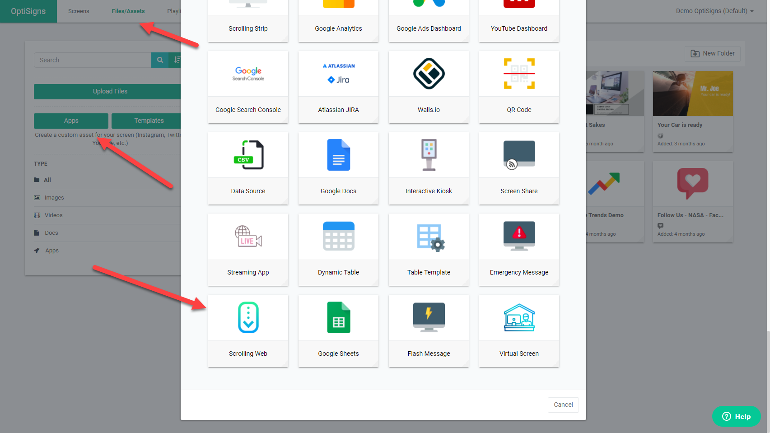Open the Virtual Screen app
This screenshot has width=770, height=433.
[x=518, y=331]
